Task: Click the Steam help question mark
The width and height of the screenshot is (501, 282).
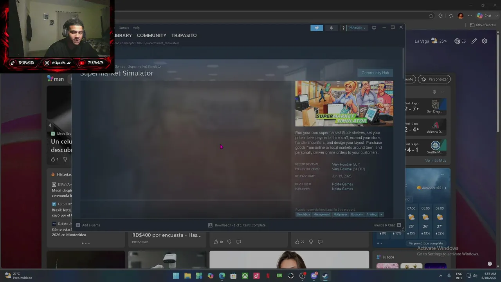Action: 343,28
